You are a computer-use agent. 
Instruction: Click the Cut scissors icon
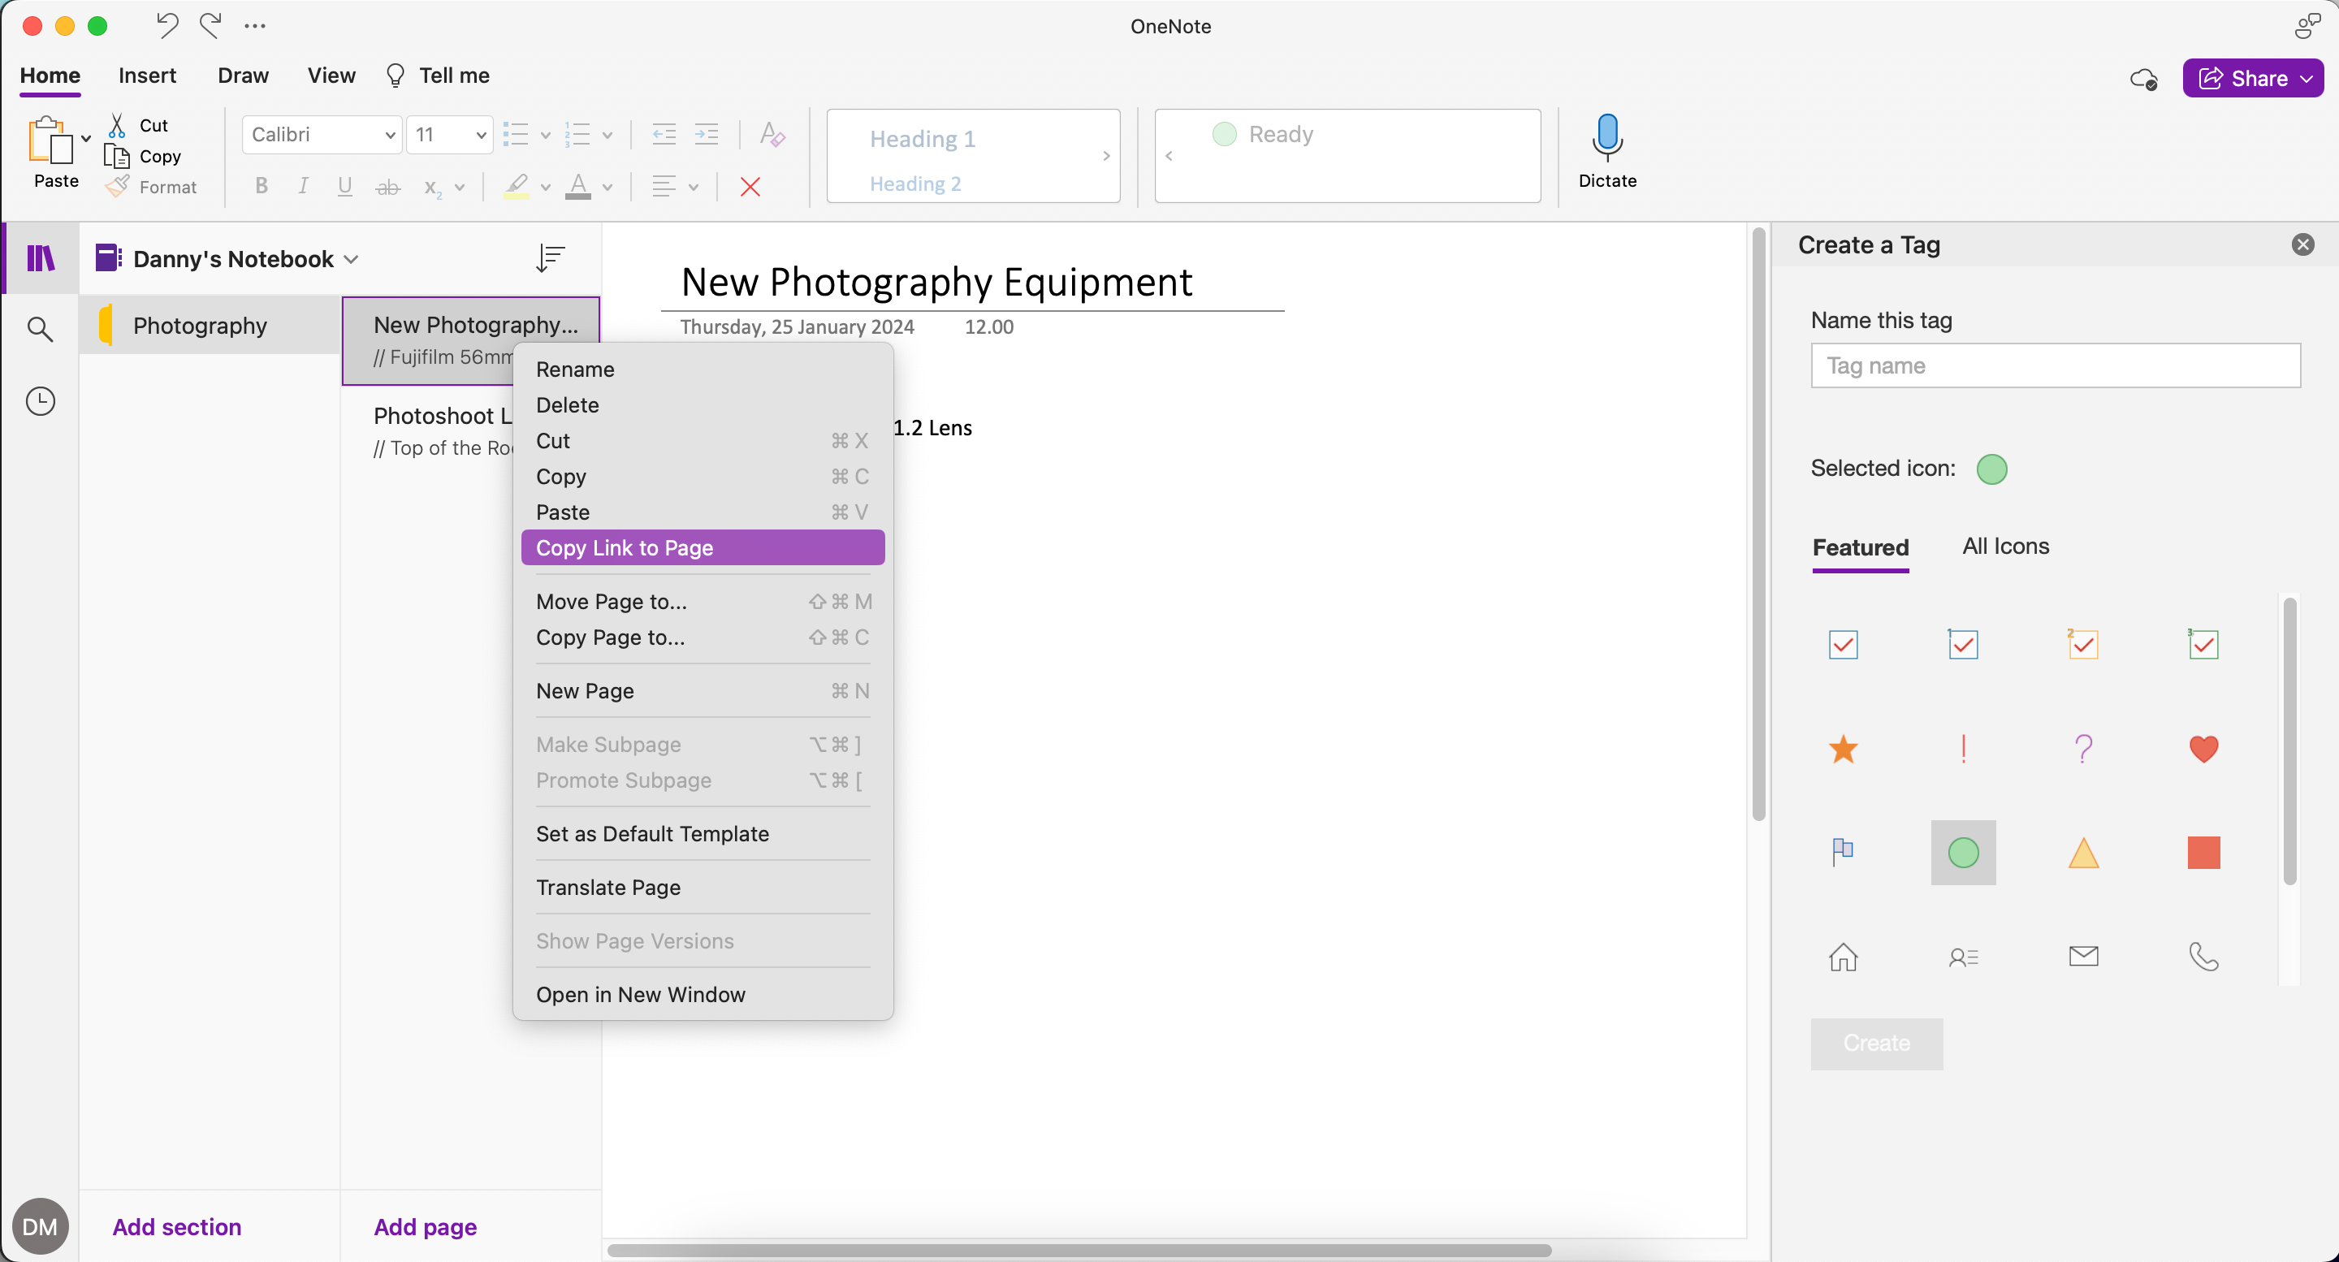[x=117, y=124]
